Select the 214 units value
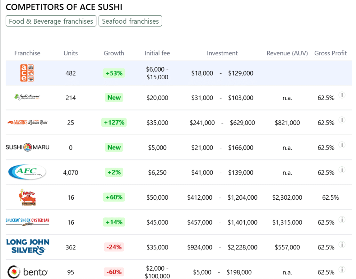356x279 pixels. [x=71, y=98]
